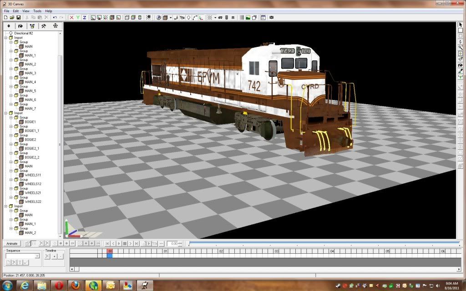Collapse the first Import tree node
Screen dimensions: 466x291
[x=6, y=38]
